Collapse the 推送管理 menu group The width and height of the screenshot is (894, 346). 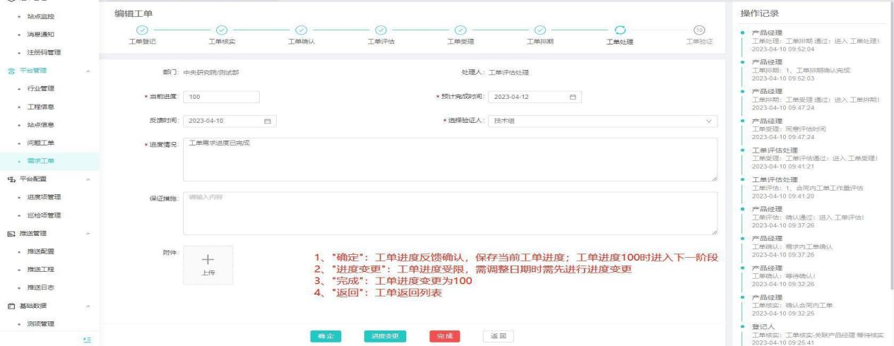tap(87, 234)
